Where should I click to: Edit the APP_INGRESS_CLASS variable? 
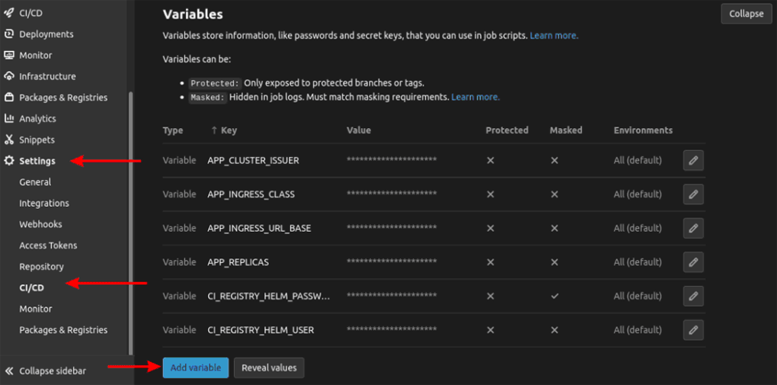pos(692,194)
